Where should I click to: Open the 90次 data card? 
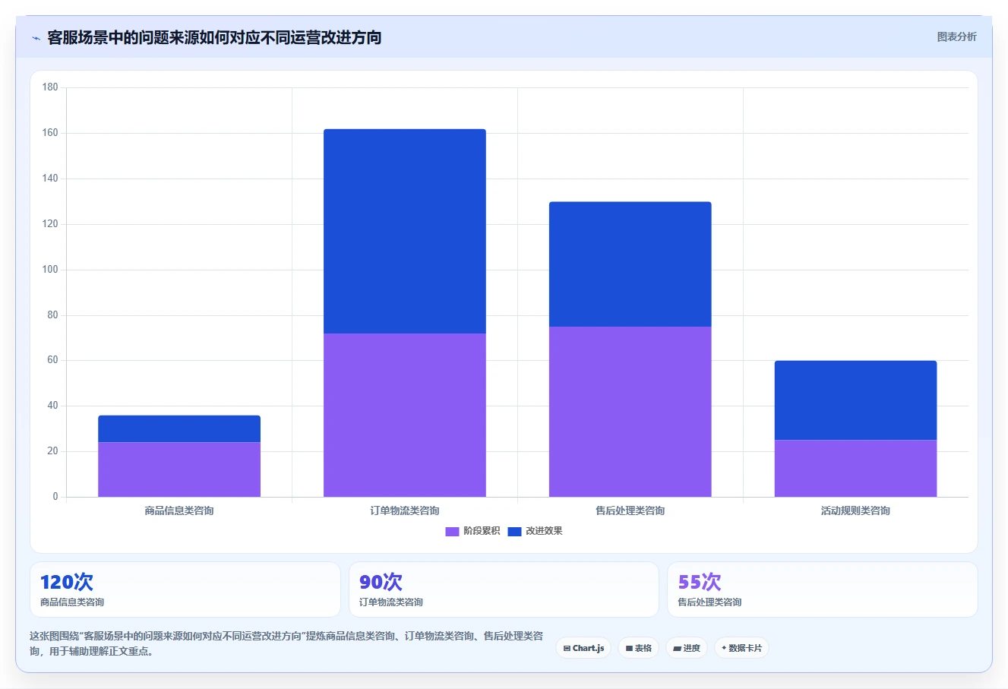click(x=504, y=589)
